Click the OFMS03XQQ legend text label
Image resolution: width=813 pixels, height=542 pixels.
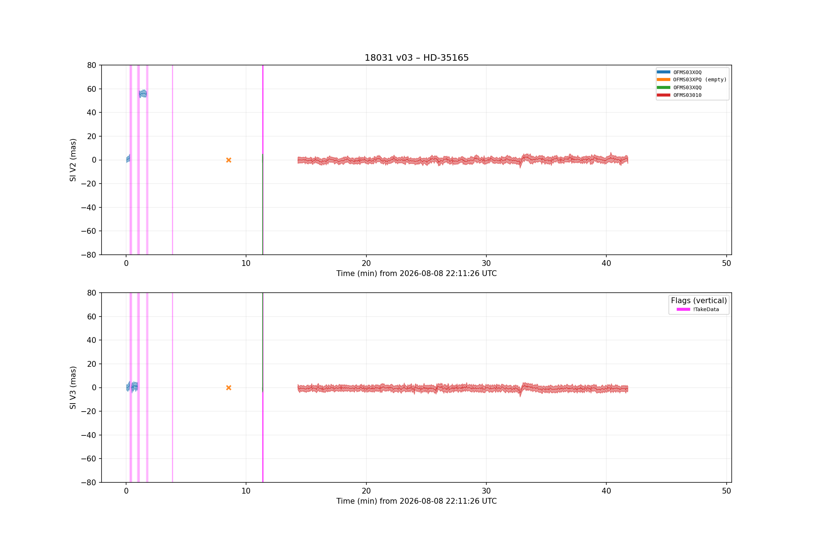687,87
